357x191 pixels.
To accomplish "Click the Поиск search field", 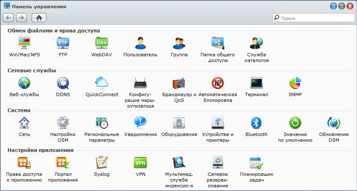I will [x=315, y=18].
